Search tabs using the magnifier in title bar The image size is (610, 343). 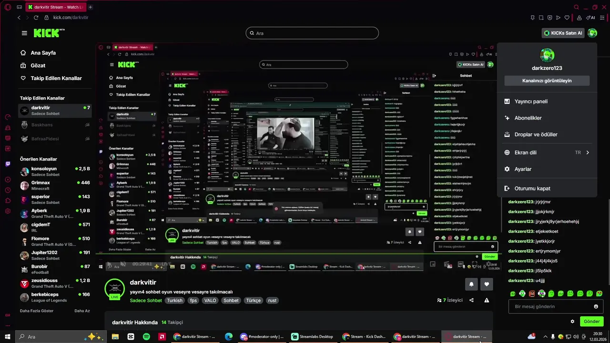(x=576, y=7)
